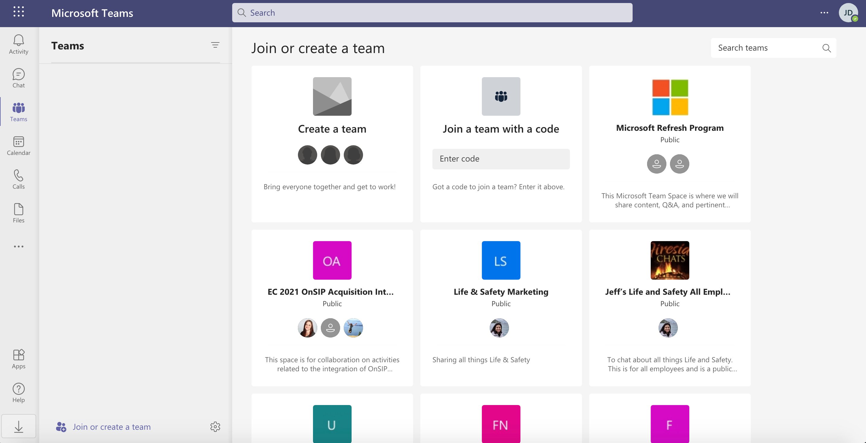This screenshot has width=866, height=443.
Task: Click the Tiresia Chats fireplace image
Action: pyautogui.click(x=670, y=260)
